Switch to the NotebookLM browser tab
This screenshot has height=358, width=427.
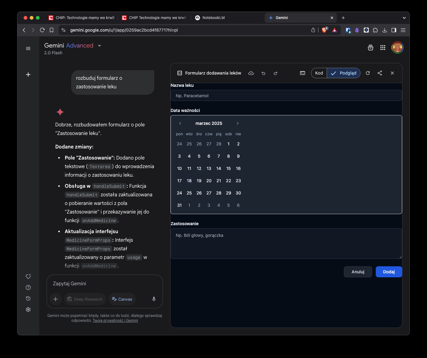(x=213, y=18)
